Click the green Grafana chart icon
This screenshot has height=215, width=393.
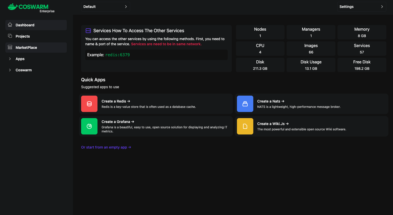(x=89, y=126)
